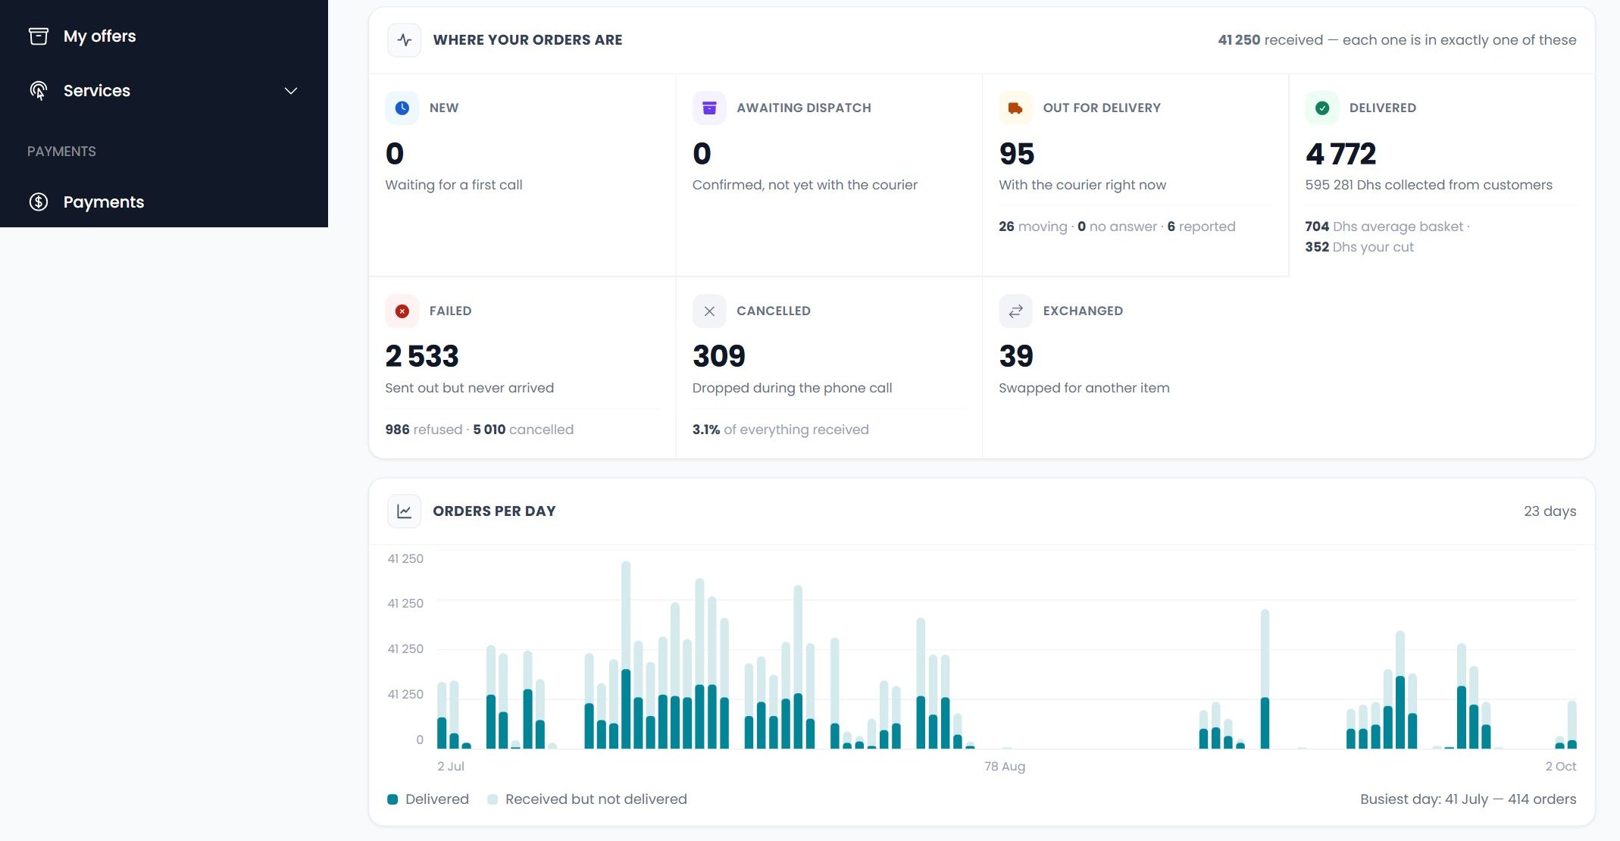Image resolution: width=1620 pixels, height=841 pixels.
Task: Click the grey X Cancelled icon
Action: click(x=709, y=311)
